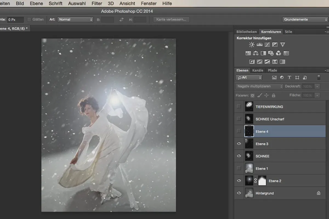
Task: Click the lock icon on Hintergrund layer
Action: [x=319, y=193]
